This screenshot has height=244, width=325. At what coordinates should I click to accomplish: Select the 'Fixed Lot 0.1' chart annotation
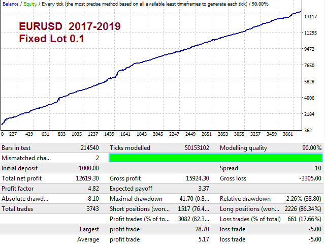[51, 39]
